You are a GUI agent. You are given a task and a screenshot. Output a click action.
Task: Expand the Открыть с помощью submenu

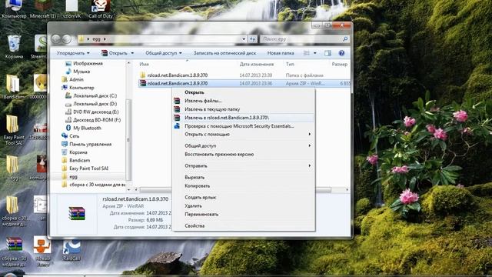(309, 135)
